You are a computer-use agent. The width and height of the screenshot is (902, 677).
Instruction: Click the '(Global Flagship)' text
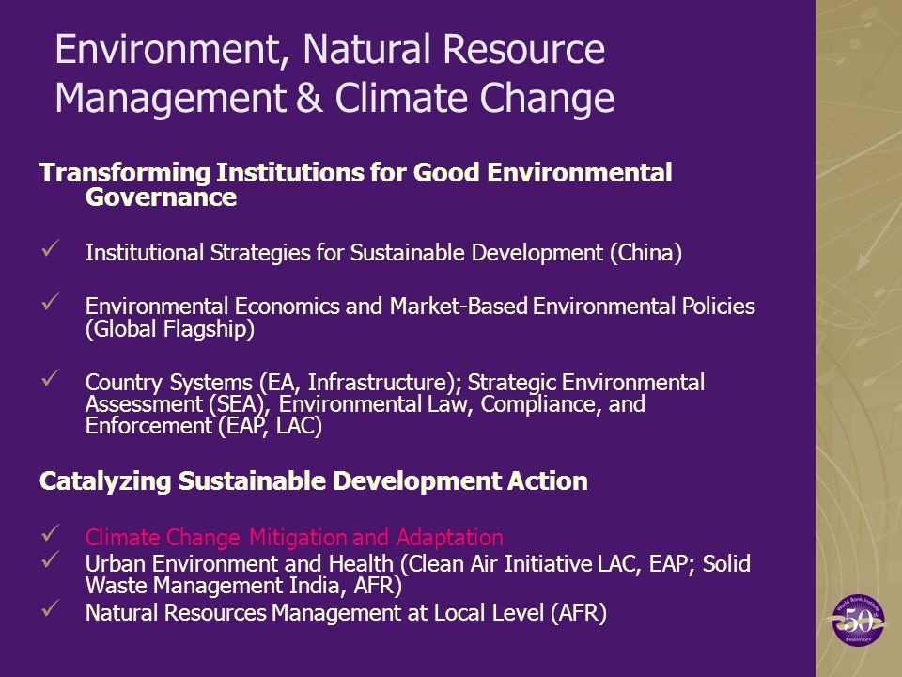[x=170, y=329]
